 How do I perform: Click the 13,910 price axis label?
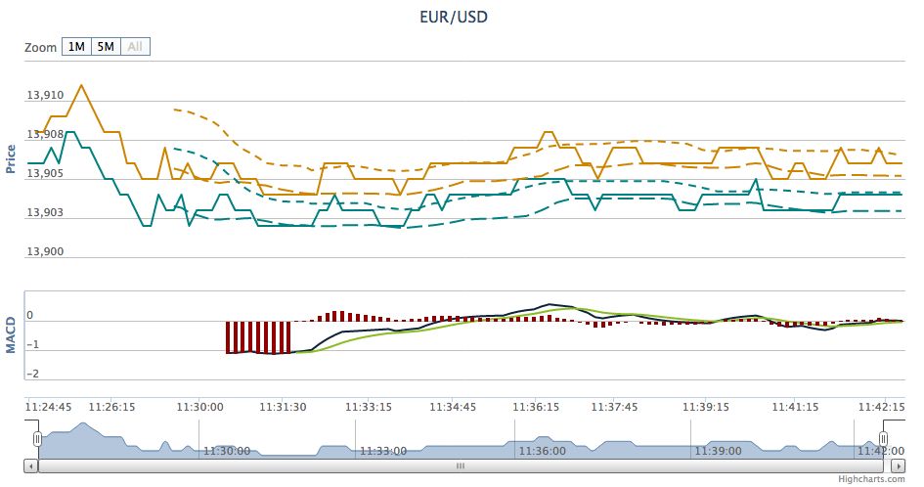coord(45,95)
